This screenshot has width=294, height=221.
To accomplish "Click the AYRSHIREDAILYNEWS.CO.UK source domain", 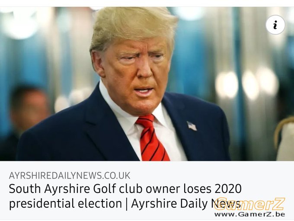I will (69, 176).
